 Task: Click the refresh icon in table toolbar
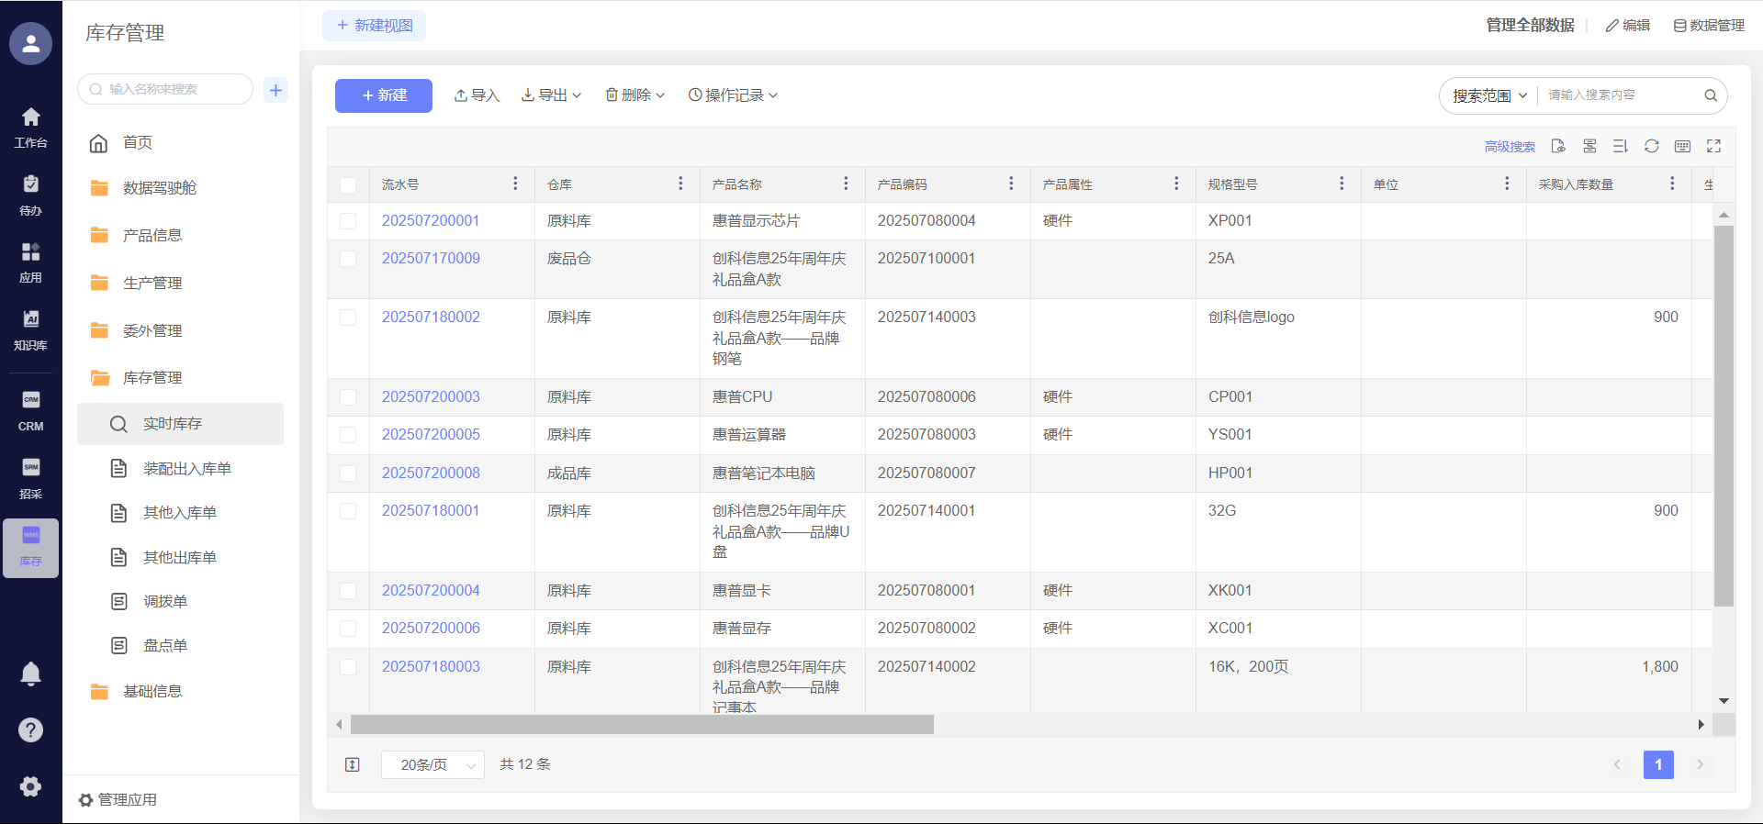[1651, 146]
